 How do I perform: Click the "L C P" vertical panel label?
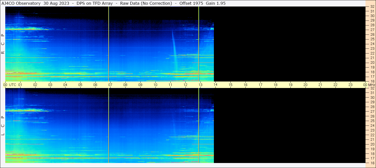[3, 126]
